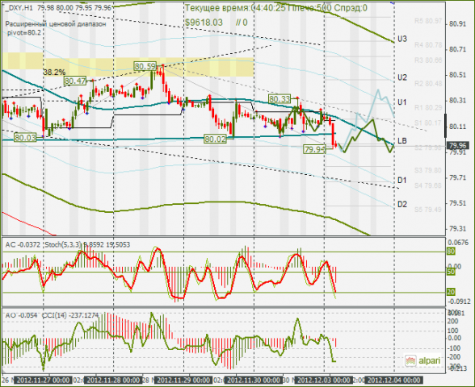
Task: Click the 80.59 high price label
Action: tap(145, 66)
